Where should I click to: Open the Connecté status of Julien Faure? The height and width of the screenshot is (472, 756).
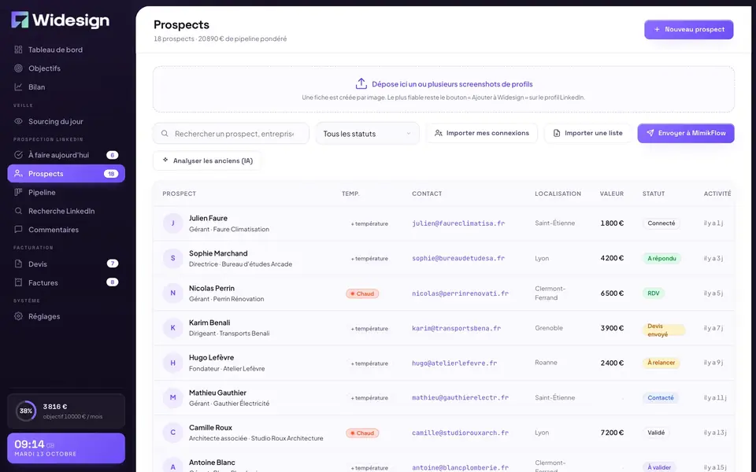(661, 223)
